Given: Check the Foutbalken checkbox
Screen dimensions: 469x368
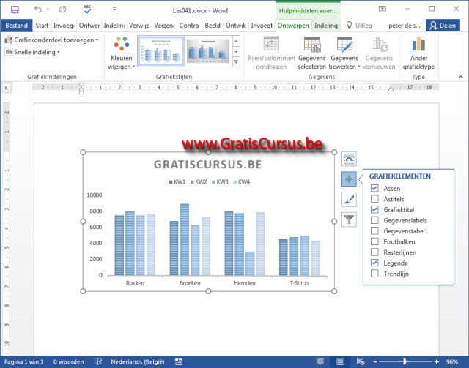Looking at the screenshot, I should pos(374,241).
